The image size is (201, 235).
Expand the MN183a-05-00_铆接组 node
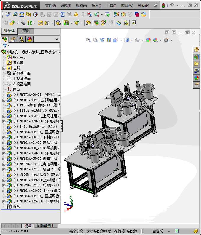(x=4, y=159)
